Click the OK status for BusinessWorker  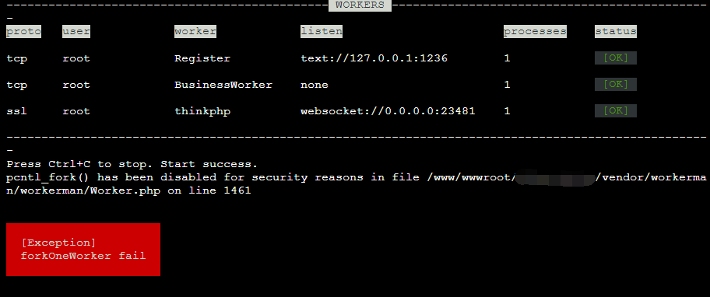point(616,84)
